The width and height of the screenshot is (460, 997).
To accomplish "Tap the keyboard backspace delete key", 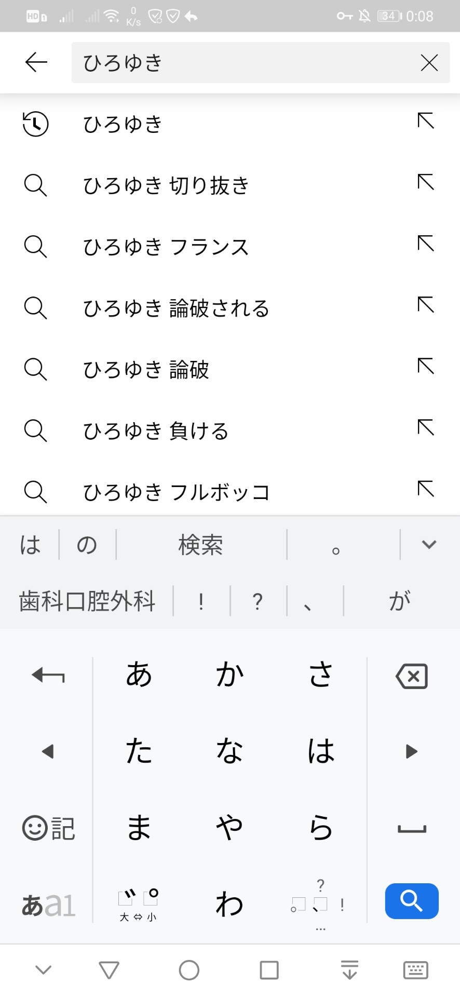I will tap(412, 676).
